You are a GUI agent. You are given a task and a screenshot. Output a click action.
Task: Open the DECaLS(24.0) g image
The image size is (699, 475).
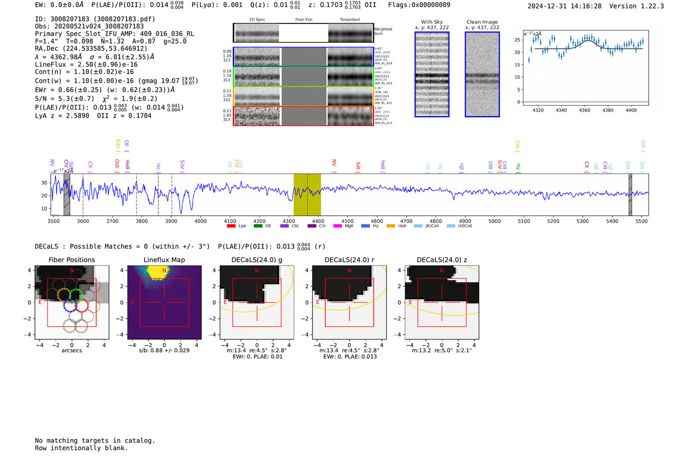pos(257,303)
